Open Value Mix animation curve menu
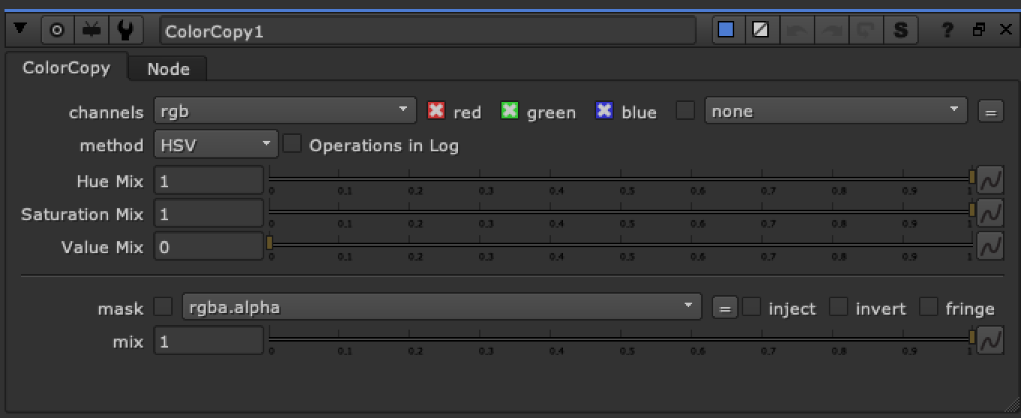The width and height of the screenshot is (1021, 418). (x=990, y=246)
